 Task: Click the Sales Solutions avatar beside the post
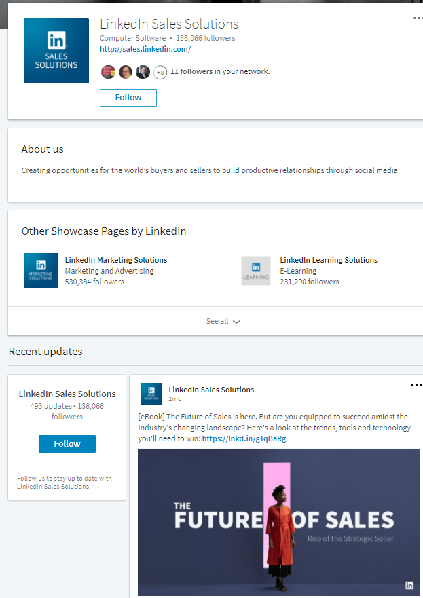(x=151, y=393)
